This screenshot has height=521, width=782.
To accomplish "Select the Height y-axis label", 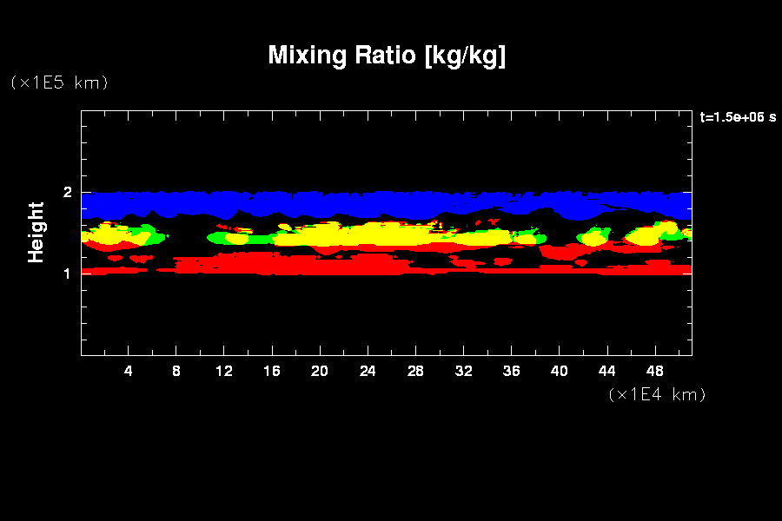I will [36, 232].
